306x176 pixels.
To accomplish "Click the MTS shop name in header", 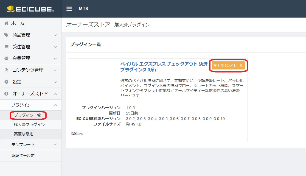I will click(83, 9).
